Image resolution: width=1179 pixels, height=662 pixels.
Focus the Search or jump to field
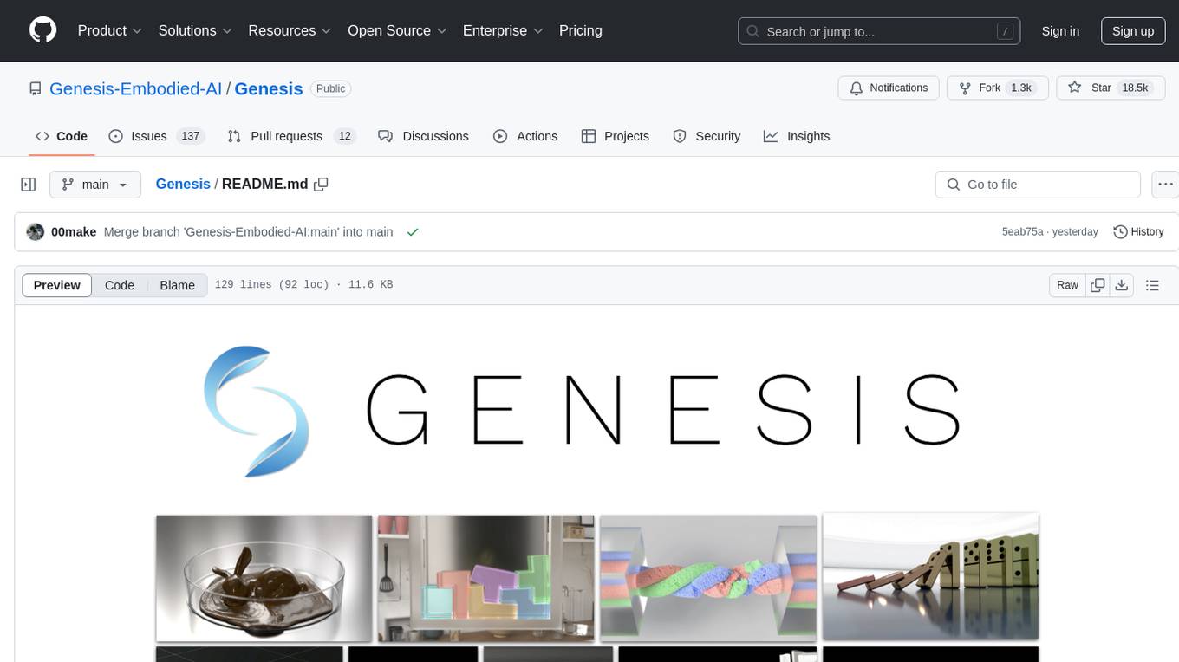pos(880,31)
